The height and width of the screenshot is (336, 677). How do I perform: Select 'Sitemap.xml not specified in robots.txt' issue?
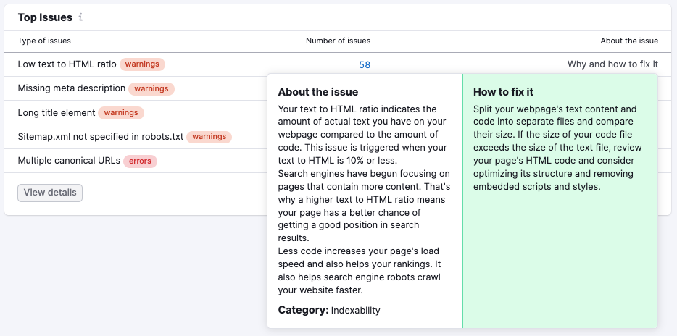[100, 136]
